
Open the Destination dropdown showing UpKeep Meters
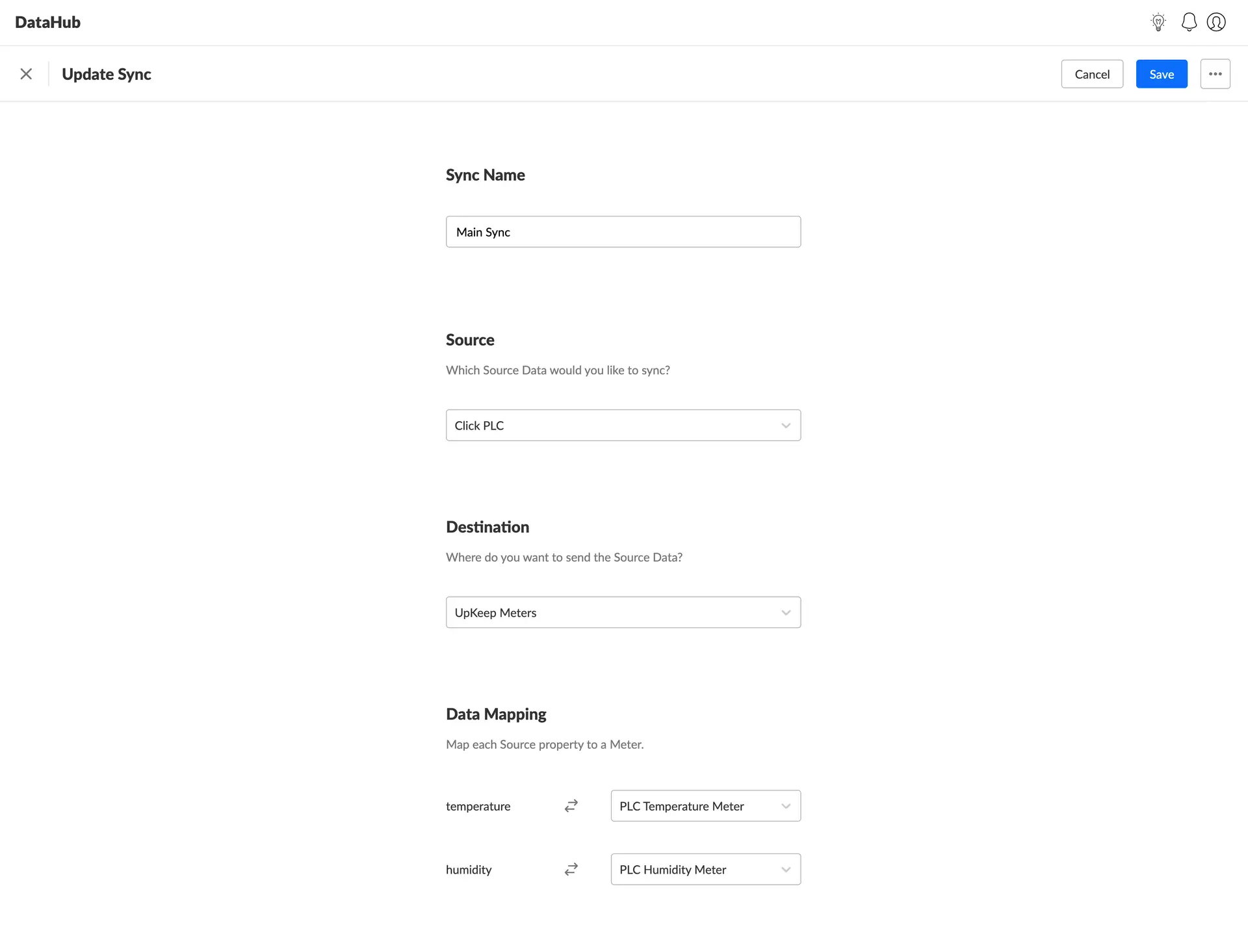623,612
